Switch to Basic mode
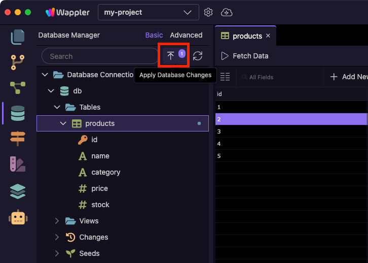Screen dimensions: 368x263 click(x=154, y=35)
